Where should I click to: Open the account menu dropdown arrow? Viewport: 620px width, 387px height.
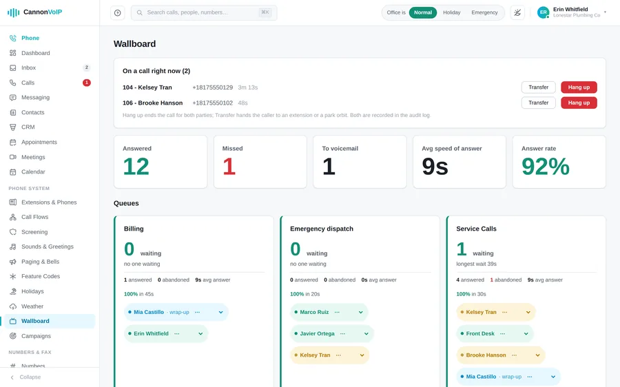[x=605, y=12]
